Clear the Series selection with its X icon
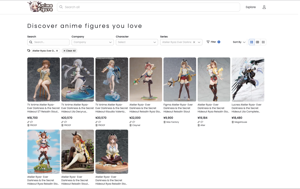Screen dimensions: 300x189 (x=194, y=42)
